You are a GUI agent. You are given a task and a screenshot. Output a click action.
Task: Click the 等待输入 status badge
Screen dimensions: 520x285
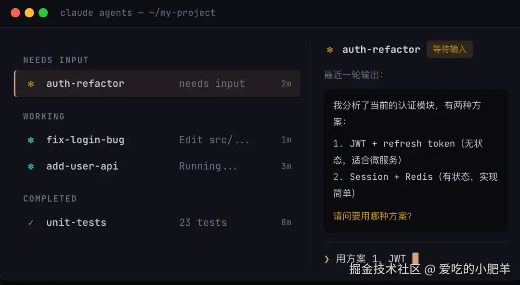[x=449, y=49]
